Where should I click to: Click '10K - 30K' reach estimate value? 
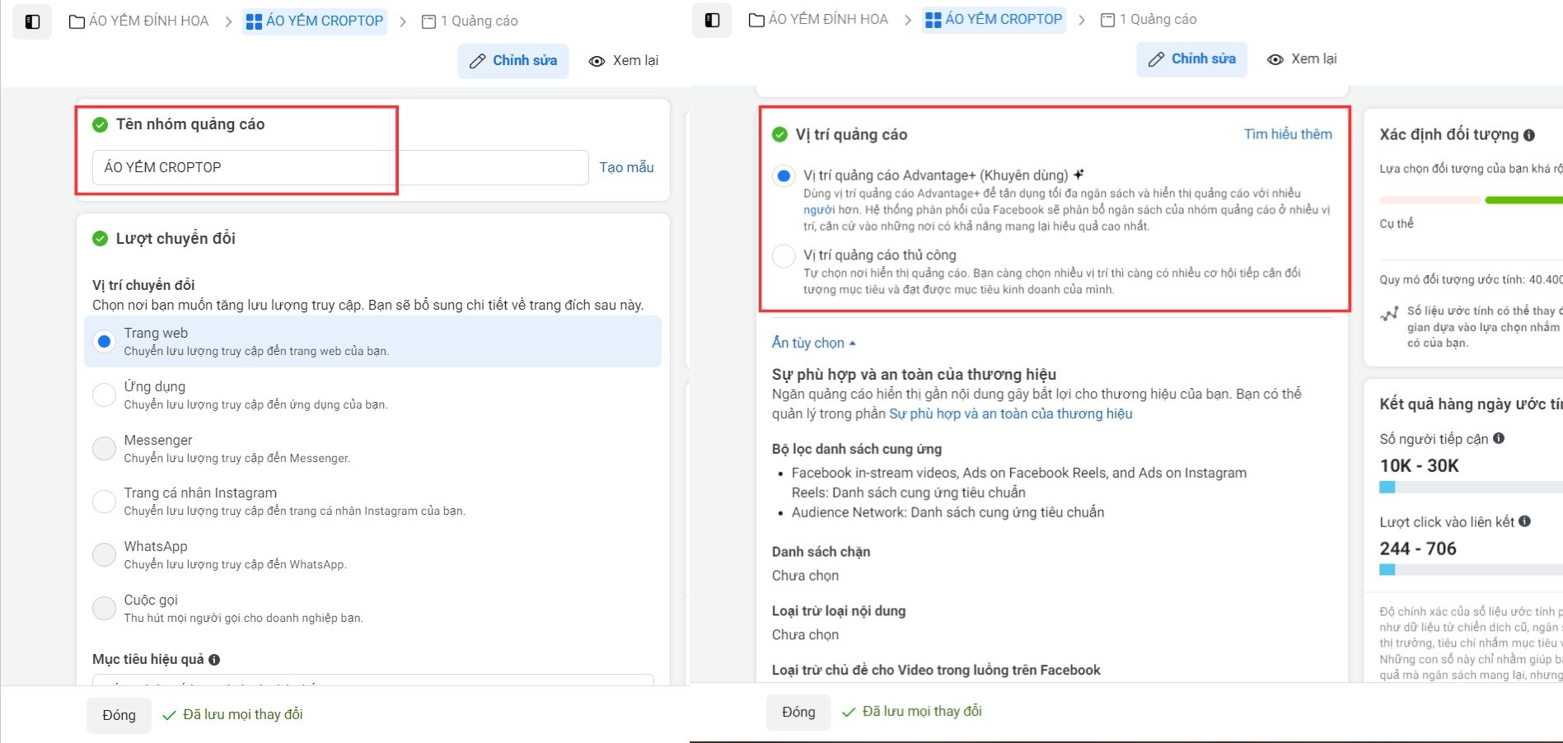pyautogui.click(x=1419, y=465)
